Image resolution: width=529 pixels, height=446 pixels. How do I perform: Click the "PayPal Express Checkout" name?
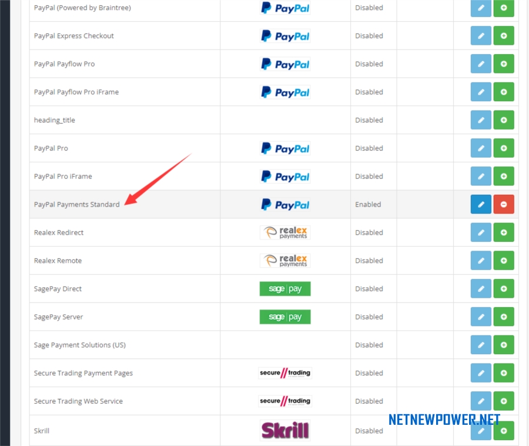pyautogui.click(x=73, y=36)
